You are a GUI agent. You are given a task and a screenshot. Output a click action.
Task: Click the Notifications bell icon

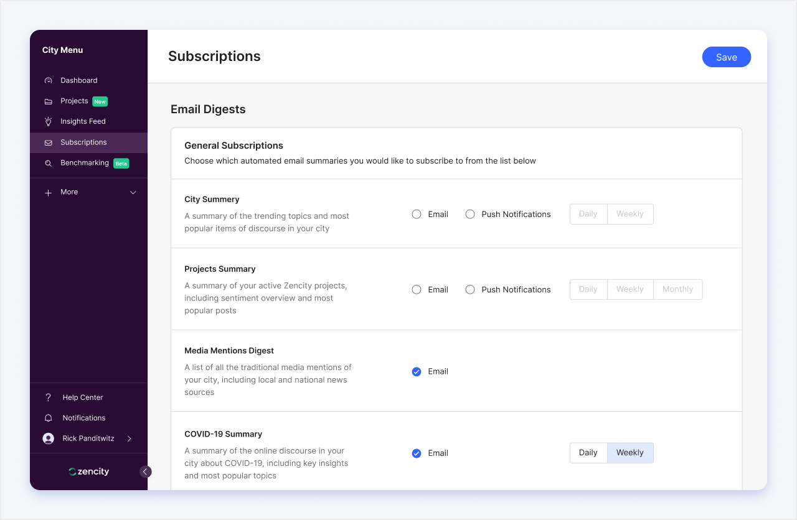point(48,418)
